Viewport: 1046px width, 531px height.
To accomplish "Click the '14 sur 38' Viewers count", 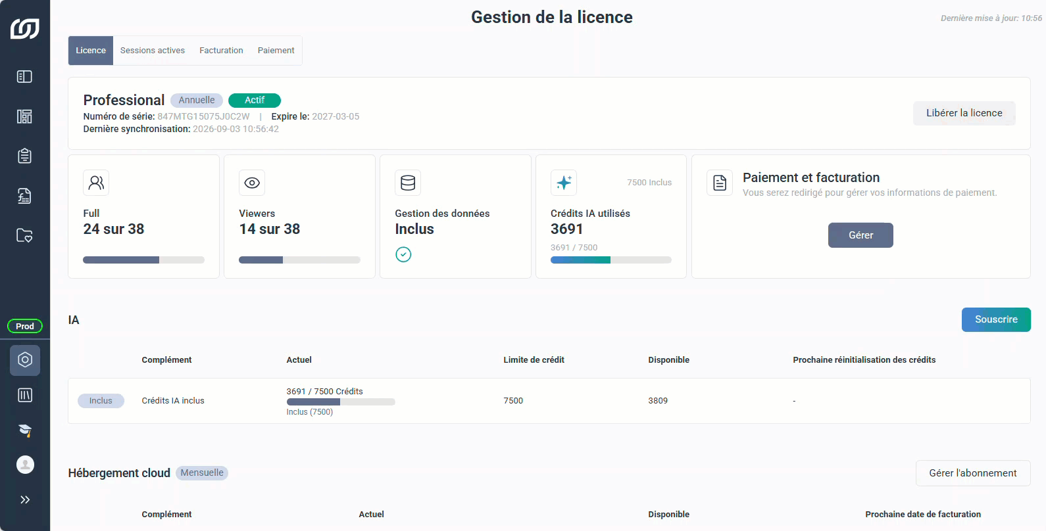I will click(270, 229).
